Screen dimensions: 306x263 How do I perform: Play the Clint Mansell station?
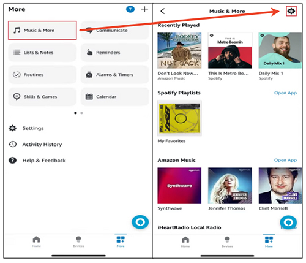point(280,186)
